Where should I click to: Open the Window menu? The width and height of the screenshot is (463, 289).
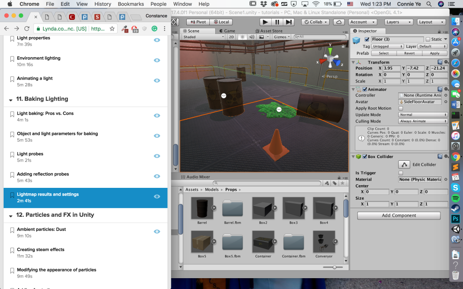tap(183, 4)
